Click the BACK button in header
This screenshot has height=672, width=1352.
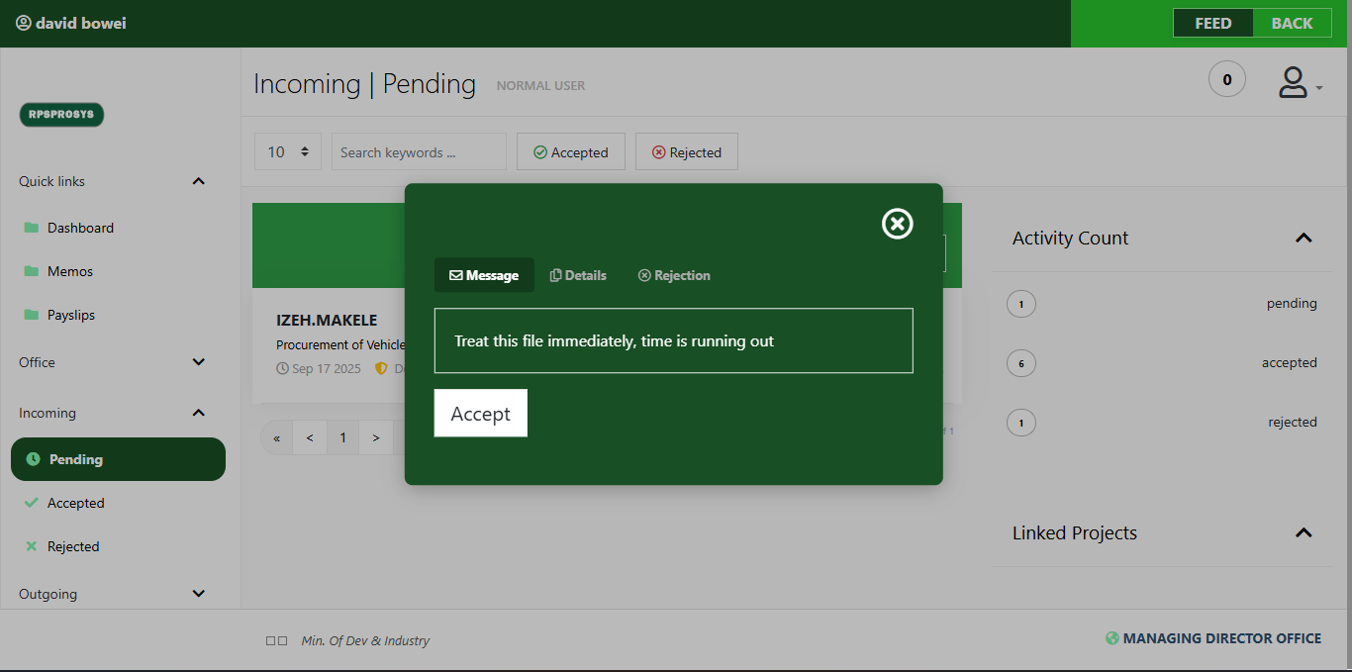(x=1292, y=23)
